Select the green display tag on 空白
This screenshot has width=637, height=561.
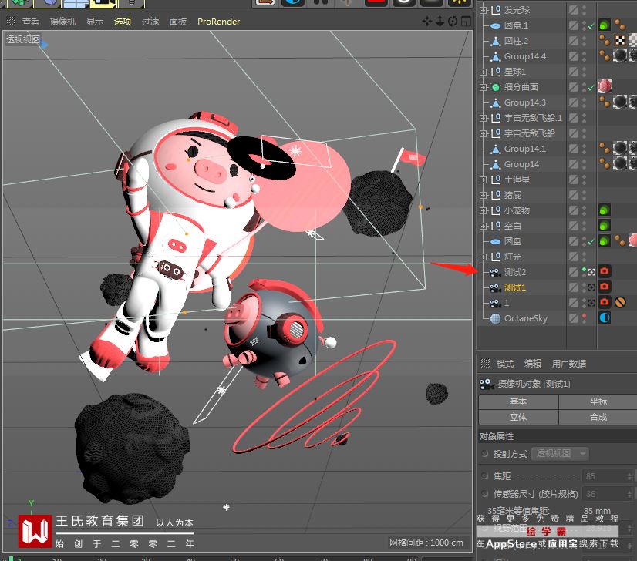click(605, 225)
